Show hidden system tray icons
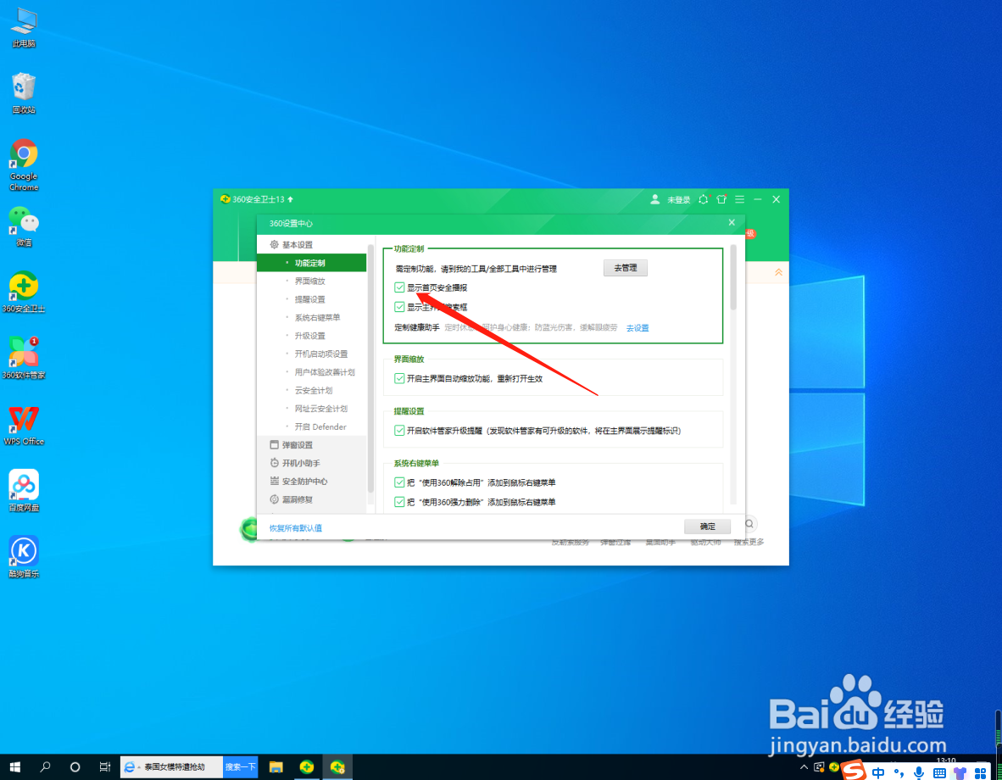Image resolution: width=1002 pixels, height=780 pixels. (804, 767)
